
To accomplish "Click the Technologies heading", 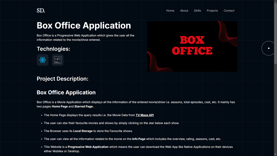I will click(53, 49).
